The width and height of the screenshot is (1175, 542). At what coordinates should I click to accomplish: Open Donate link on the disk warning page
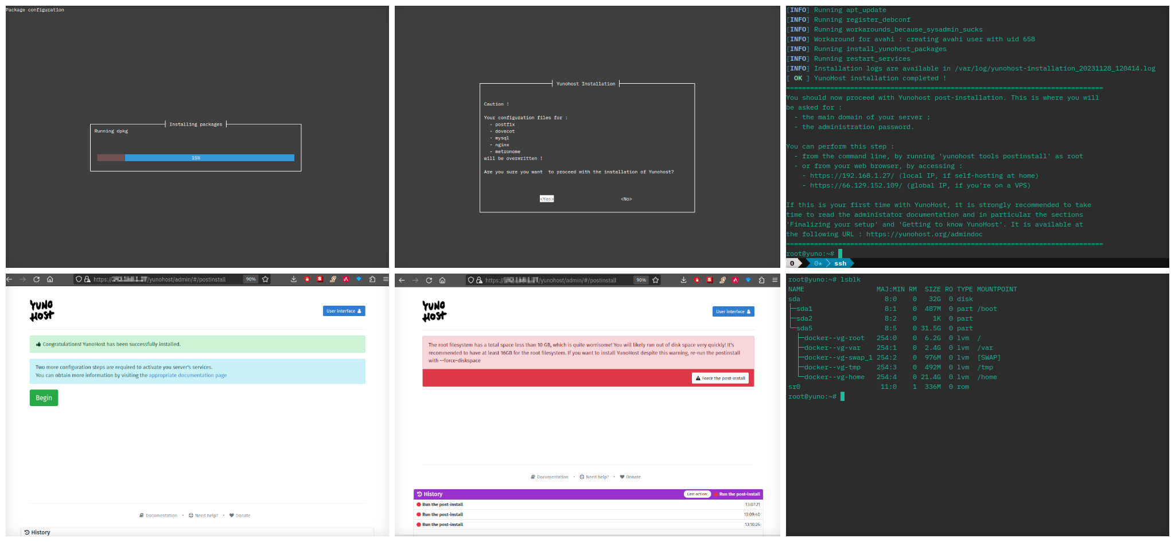631,477
